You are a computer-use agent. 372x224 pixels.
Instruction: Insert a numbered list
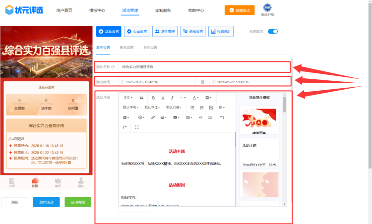pyautogui.click(x=202, y=108)
